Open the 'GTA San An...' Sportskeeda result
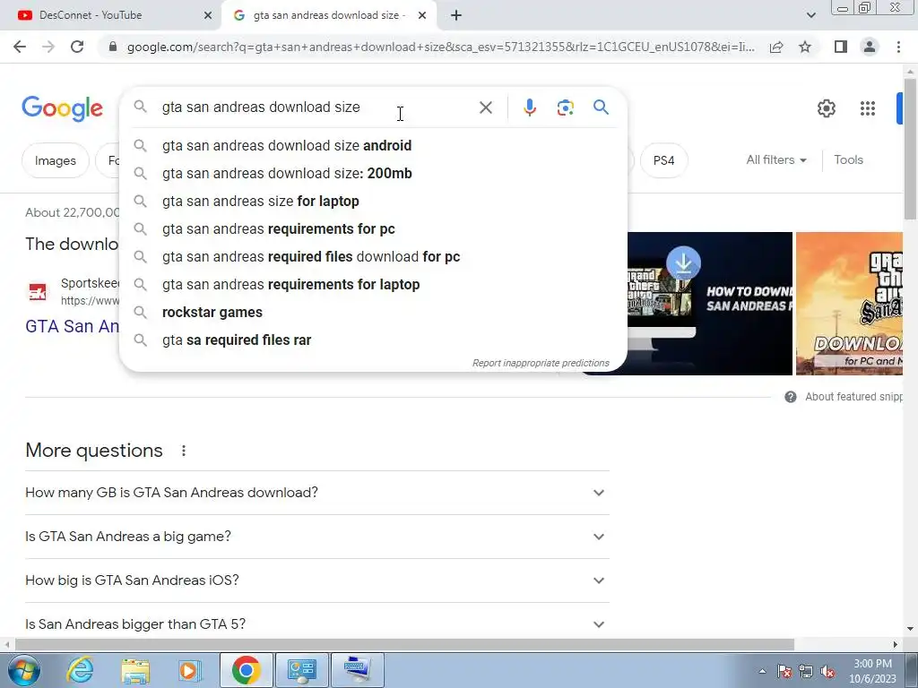Screen dimensions: 918x688 (72, 326)
